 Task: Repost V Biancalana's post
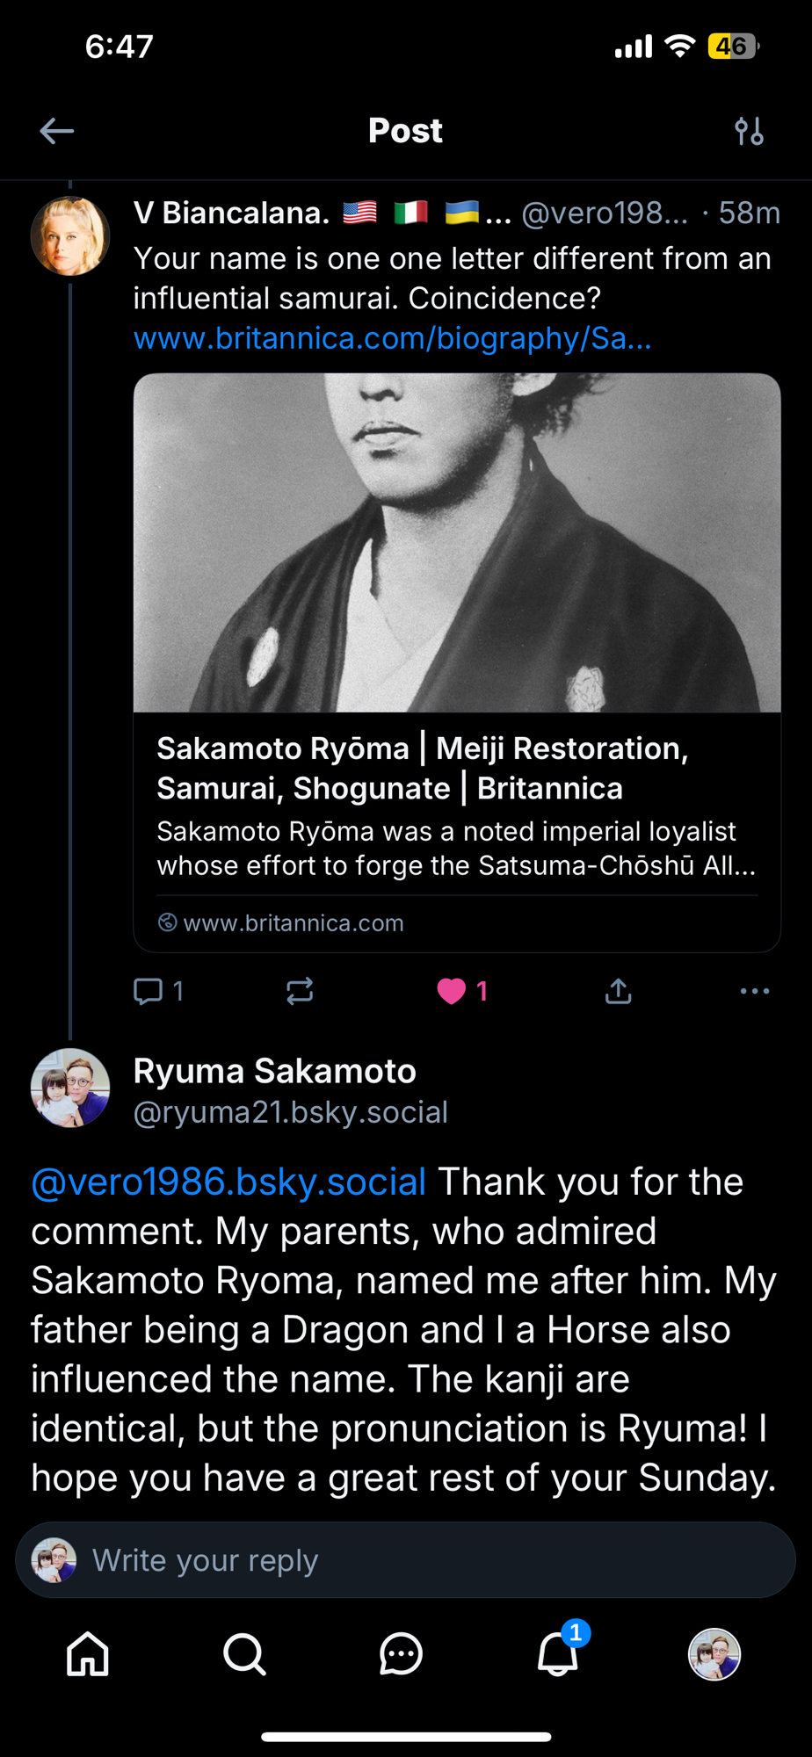pos(300,991)
